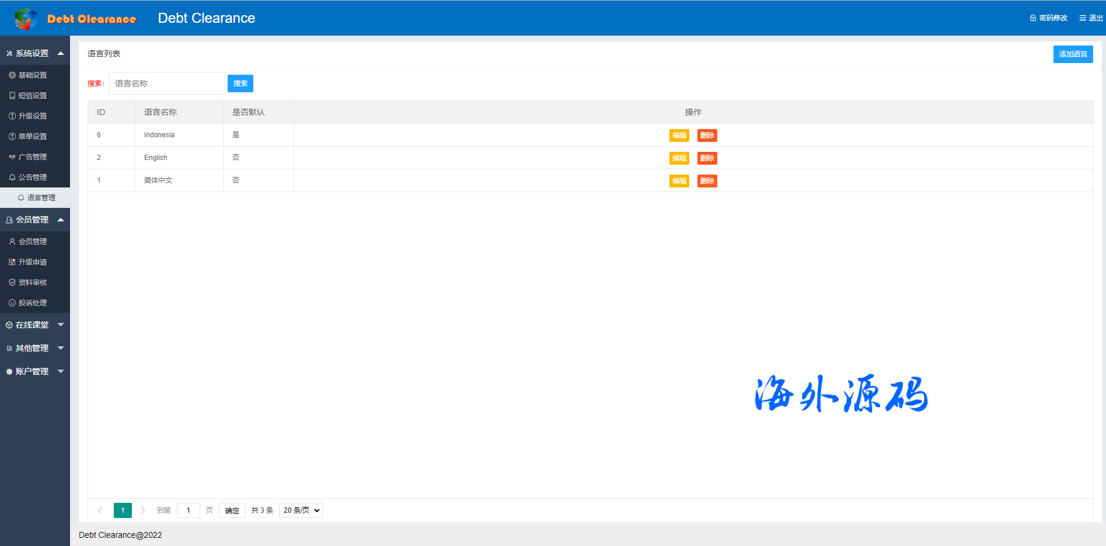Open 投诉处理 in the sidebar
Screen dimensions: 1106x546
point(32,303)
